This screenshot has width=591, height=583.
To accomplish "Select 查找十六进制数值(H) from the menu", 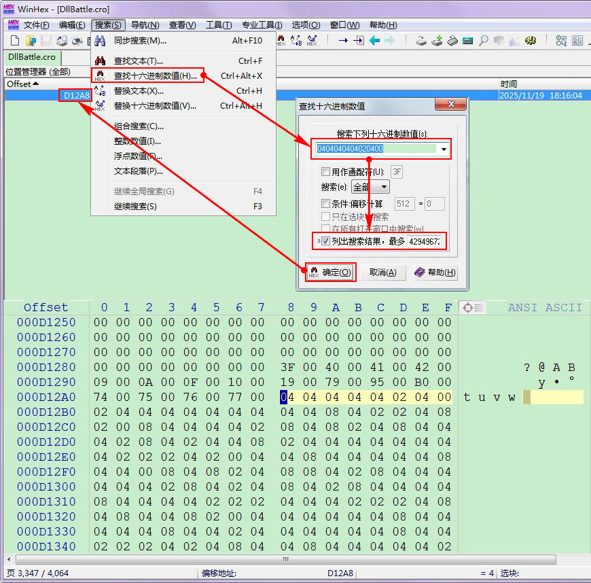I will [155, 76].
